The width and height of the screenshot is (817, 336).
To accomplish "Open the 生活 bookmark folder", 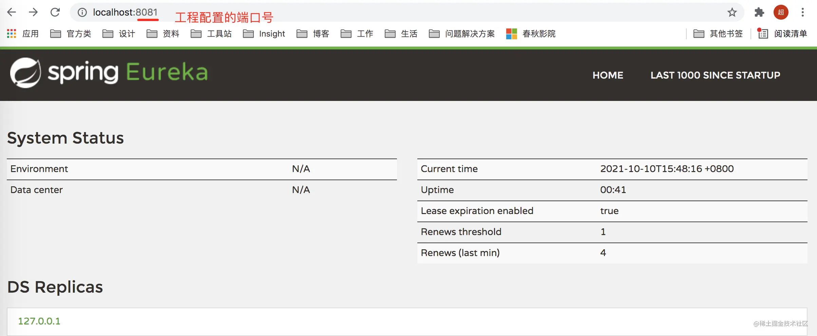I will [401, 34].
